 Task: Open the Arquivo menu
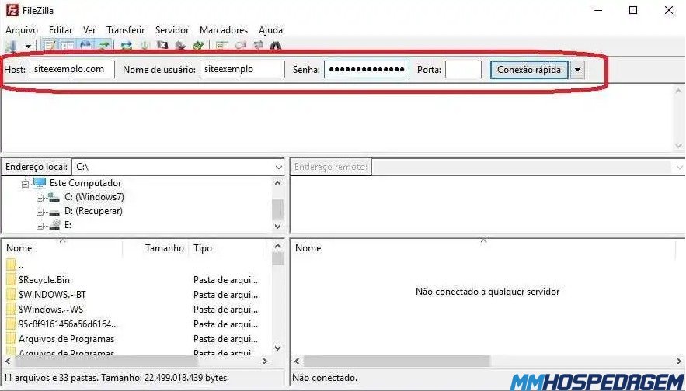22,30
